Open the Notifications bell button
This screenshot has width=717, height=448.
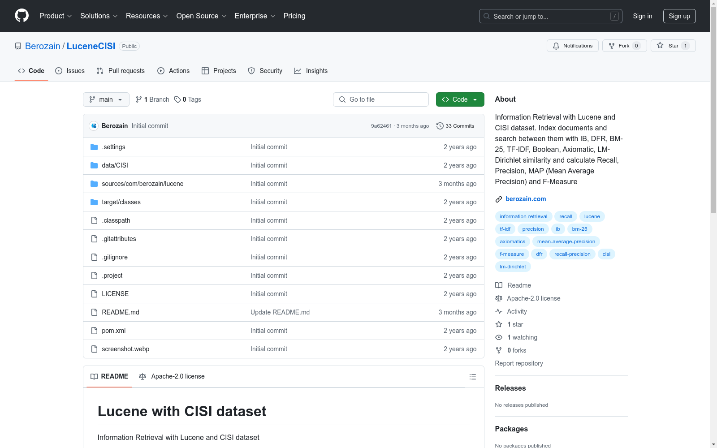(573, 46)
